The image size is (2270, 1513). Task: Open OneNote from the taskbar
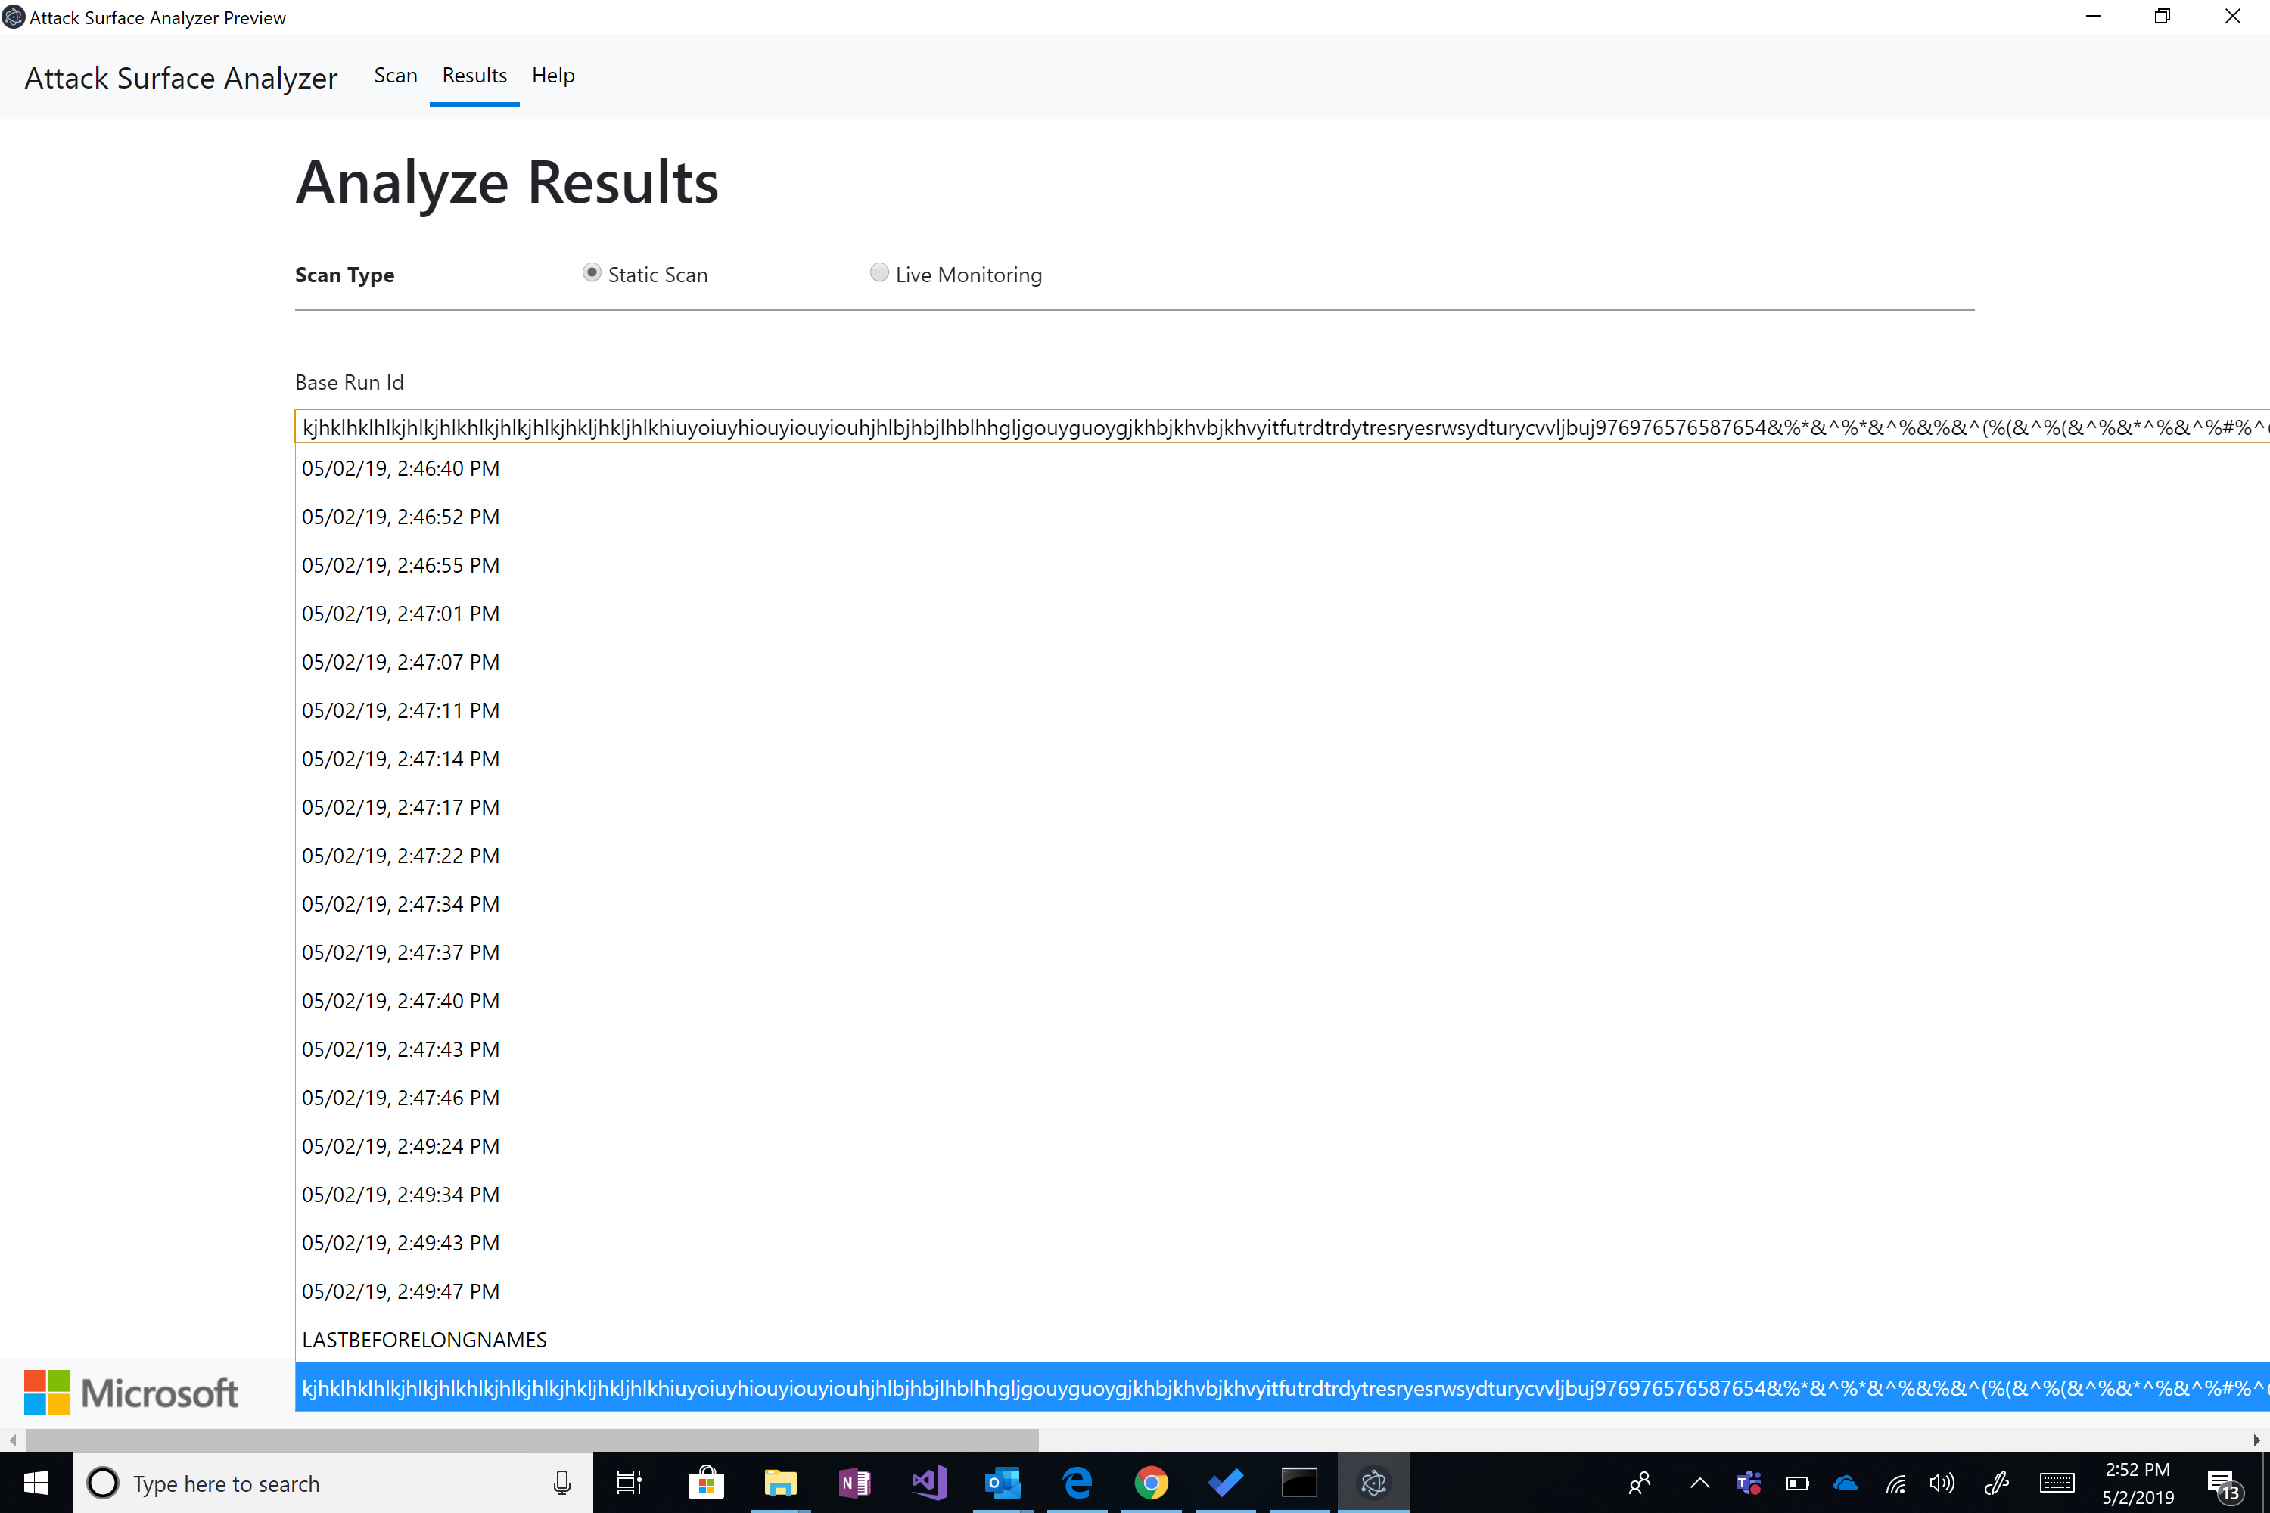[x=854, y=1483]
